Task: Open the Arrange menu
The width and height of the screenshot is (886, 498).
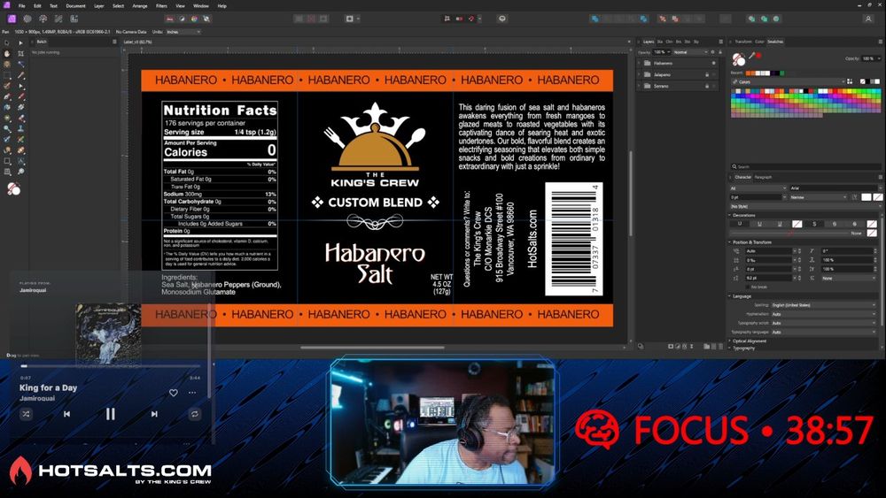Action: (140, 5)
